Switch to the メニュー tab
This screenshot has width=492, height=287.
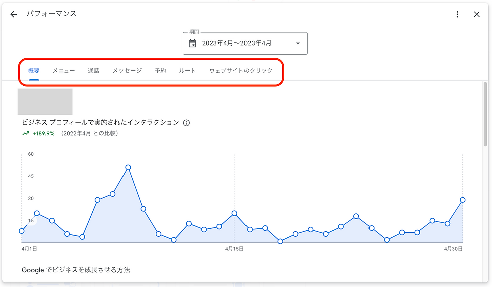[x=64, y=71]
